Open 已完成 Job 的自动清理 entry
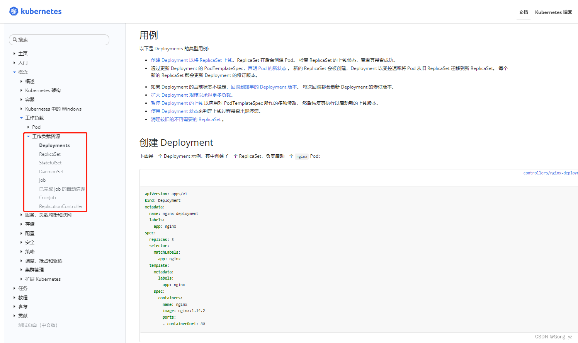The width and height of the screenshot is (578, 343). point(62,189)
